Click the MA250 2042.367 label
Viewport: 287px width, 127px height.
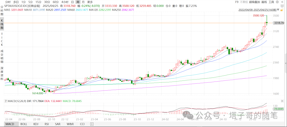(123, 10)
